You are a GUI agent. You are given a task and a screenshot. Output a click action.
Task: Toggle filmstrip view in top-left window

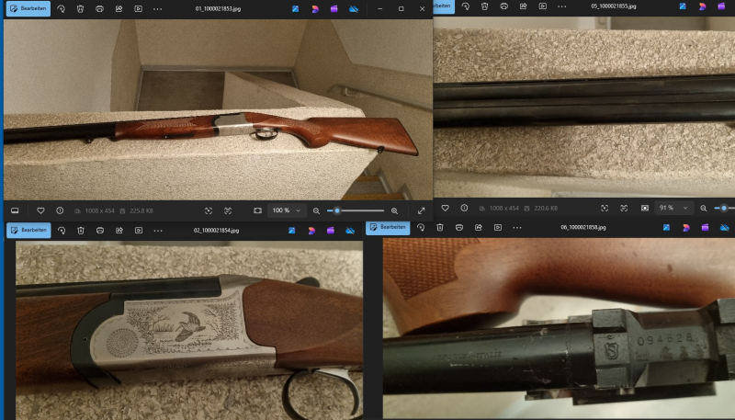15,210
